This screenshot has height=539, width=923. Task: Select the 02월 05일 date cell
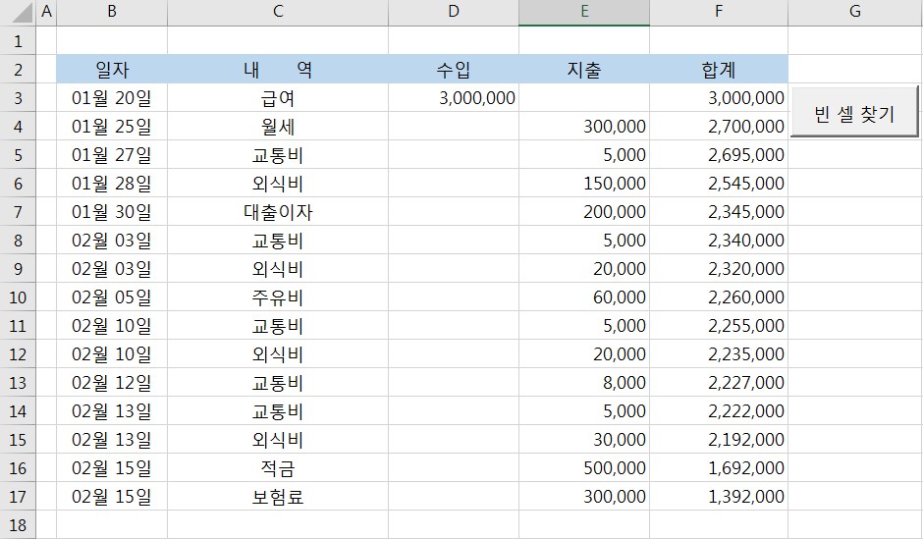pyautogui.click(x=112, y=297)
